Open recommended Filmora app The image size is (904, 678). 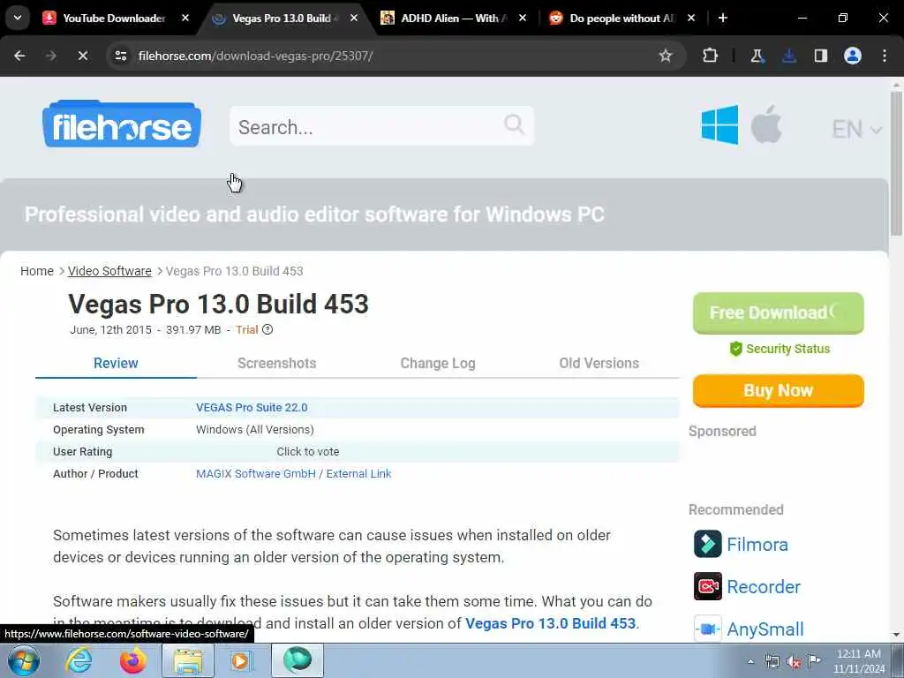[757, 544]
